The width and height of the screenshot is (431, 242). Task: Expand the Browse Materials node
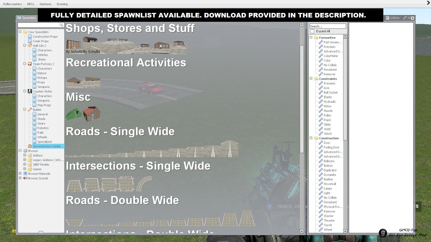pos(20,173)
